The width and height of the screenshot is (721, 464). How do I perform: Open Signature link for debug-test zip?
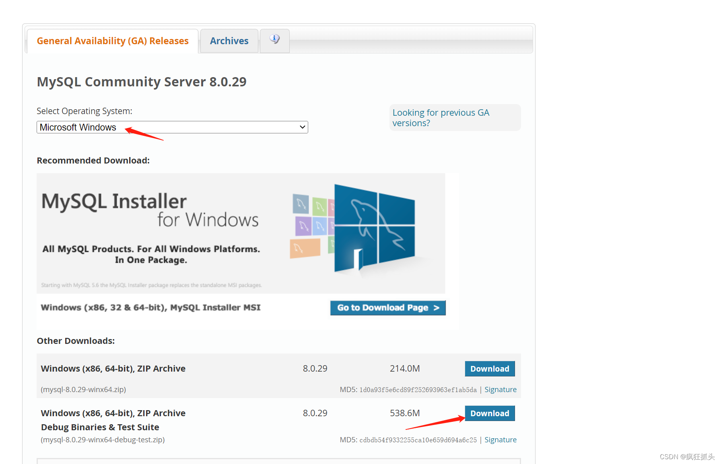point(501,440)
